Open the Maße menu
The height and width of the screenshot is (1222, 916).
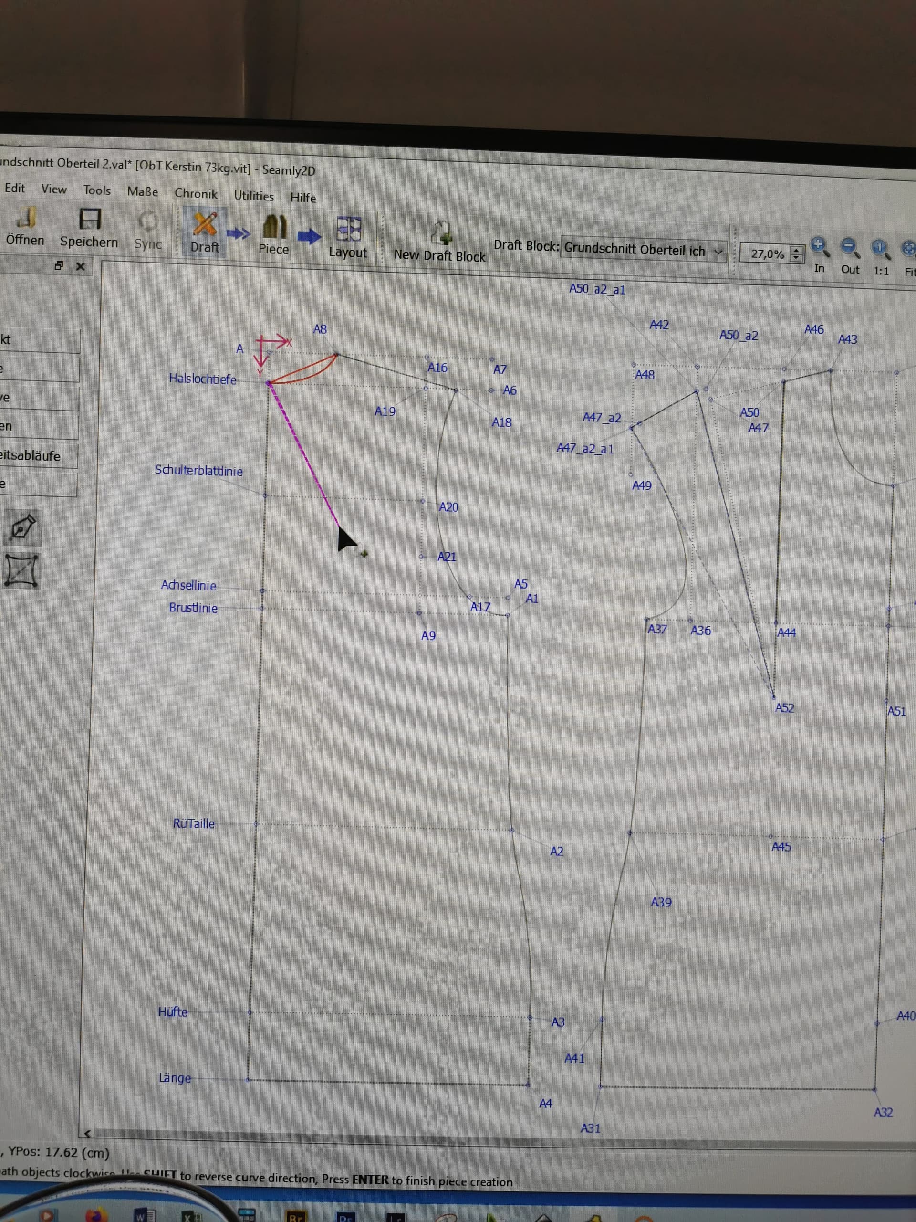point(143,192)
